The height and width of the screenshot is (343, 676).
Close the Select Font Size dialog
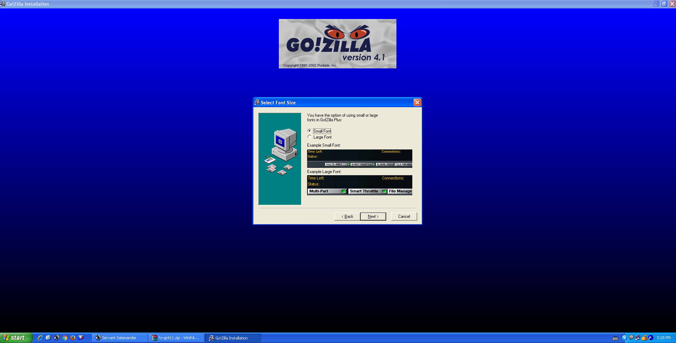tap(417, 103)
